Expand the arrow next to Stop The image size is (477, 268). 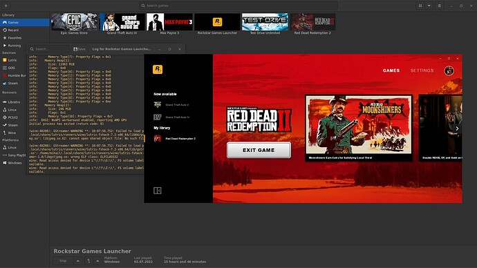78,260
